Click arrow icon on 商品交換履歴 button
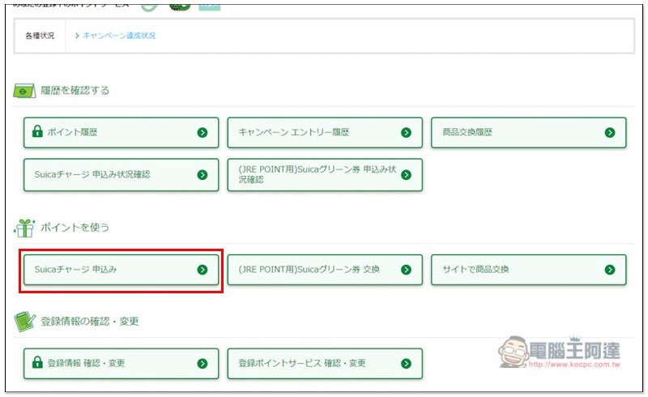The height and width of the screenshot is (397, 648). pyautogui.click(x=610, y=132)
